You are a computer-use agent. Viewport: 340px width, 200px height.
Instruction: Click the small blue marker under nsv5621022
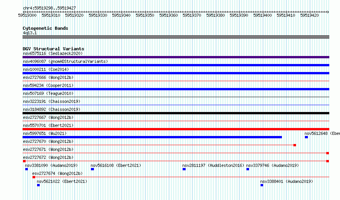[x=38, y=185]
